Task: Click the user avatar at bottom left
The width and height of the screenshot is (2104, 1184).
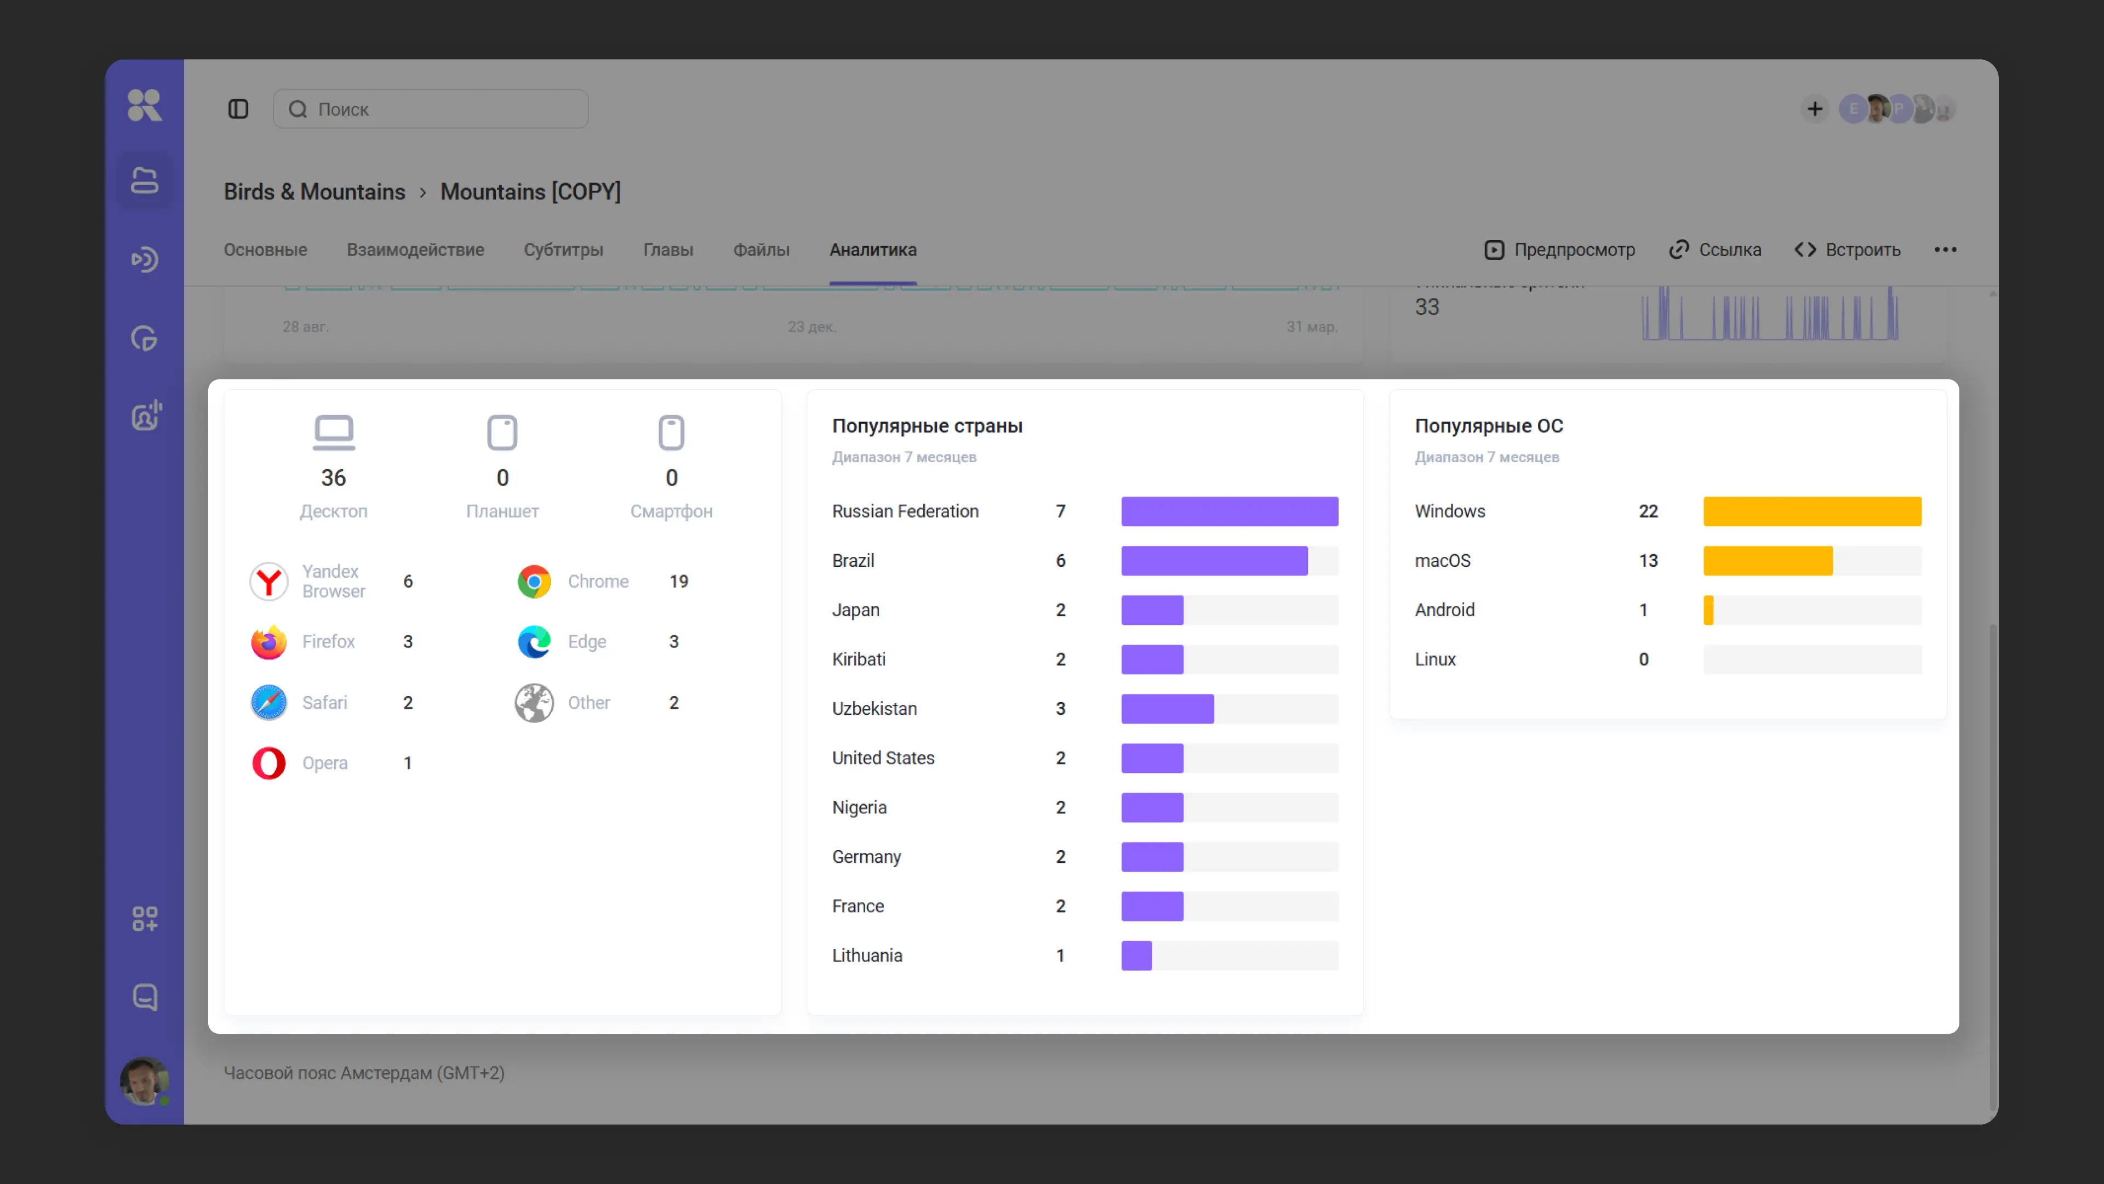Action: [144, 1080]
